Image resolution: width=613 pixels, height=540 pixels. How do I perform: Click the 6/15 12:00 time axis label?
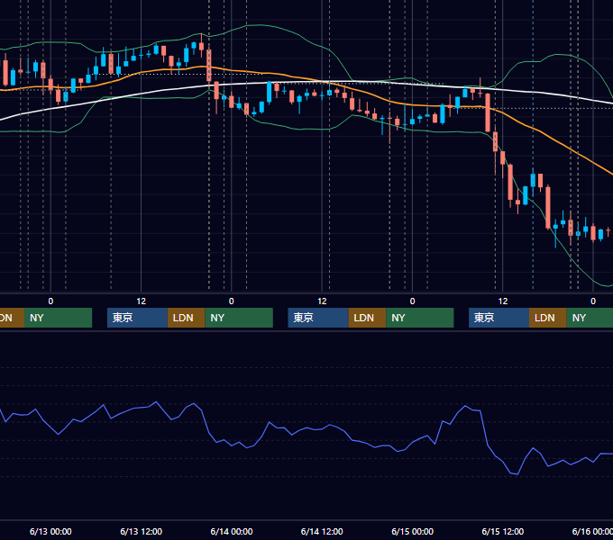tap(503, 531)
